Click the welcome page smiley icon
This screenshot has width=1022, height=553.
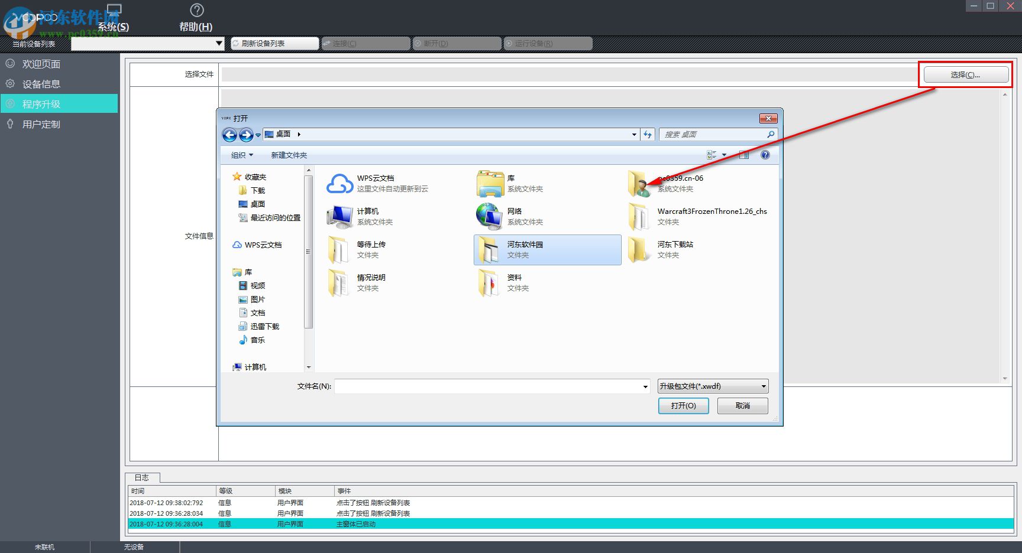click(10, 63)
